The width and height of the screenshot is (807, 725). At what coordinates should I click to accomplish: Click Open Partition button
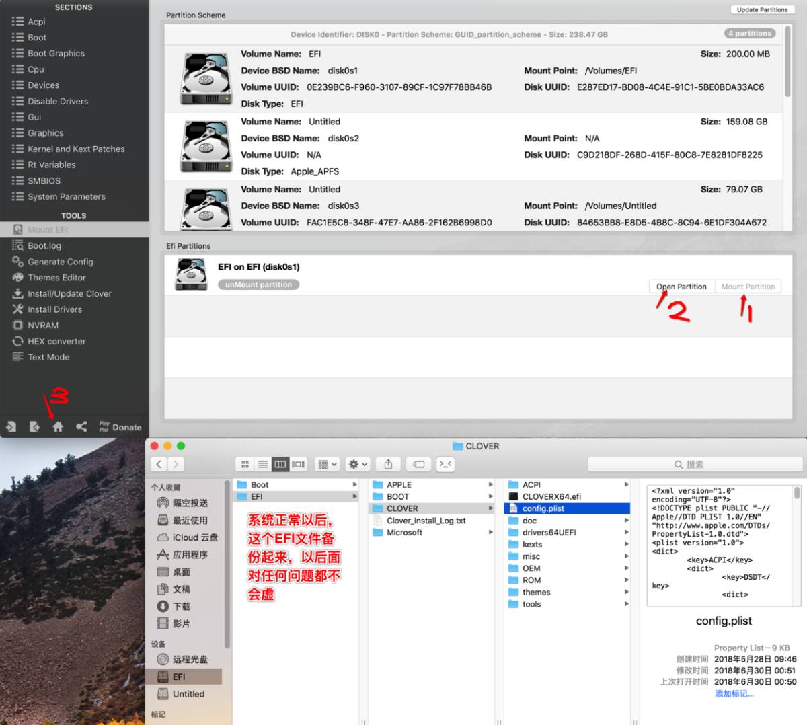[x=681, y=287]
